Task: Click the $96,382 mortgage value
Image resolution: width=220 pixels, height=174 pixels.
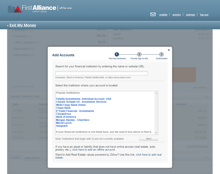Action: pyautogui.click(x=101, y=36)
